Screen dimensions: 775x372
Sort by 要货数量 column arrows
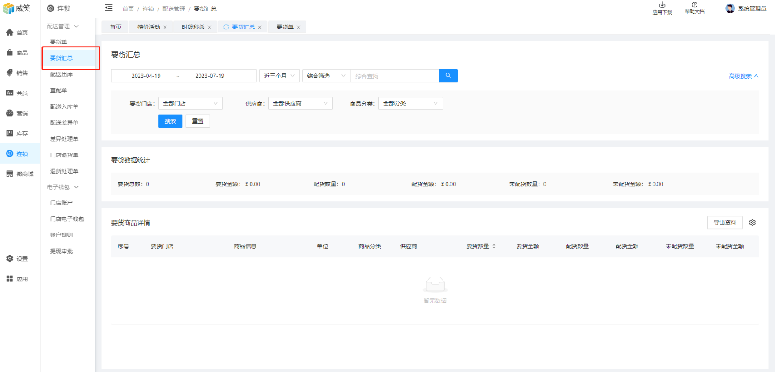click(494, 246)
